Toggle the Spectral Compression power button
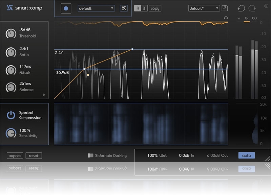Image resolution: width=271 pixels, height=196 pixels. 11,115
